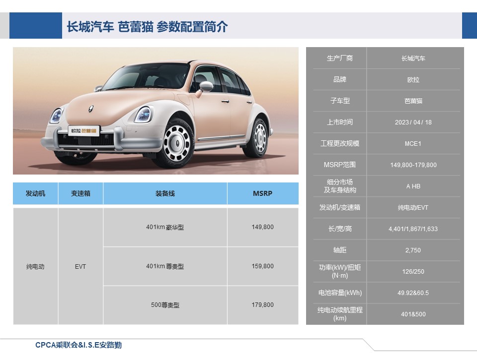
Task: Click the 装备线 column header
Action: click(x=165, y=193)
